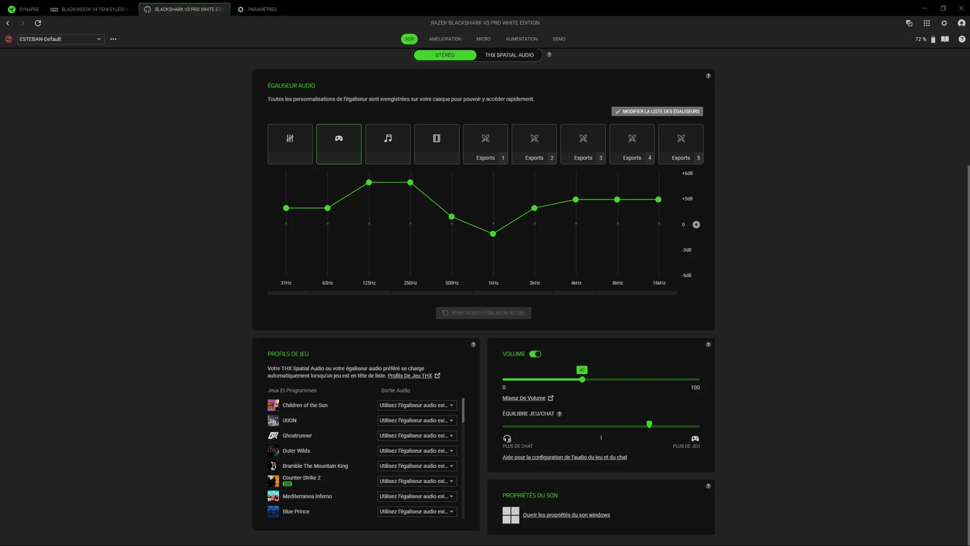Screen dimensions: 970x546
Task: Open audio output dropdown for IXION
Action: click(417, 420)
